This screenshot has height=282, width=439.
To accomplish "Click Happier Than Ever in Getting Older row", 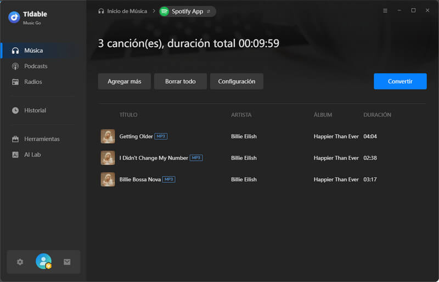I will point(336,137).
